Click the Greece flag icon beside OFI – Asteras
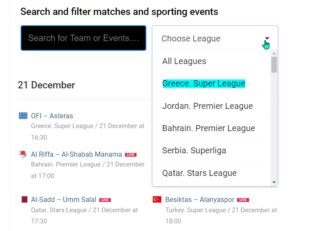This screenshot has height=231, width=321. pyautogui.click(x=23, y=116)
